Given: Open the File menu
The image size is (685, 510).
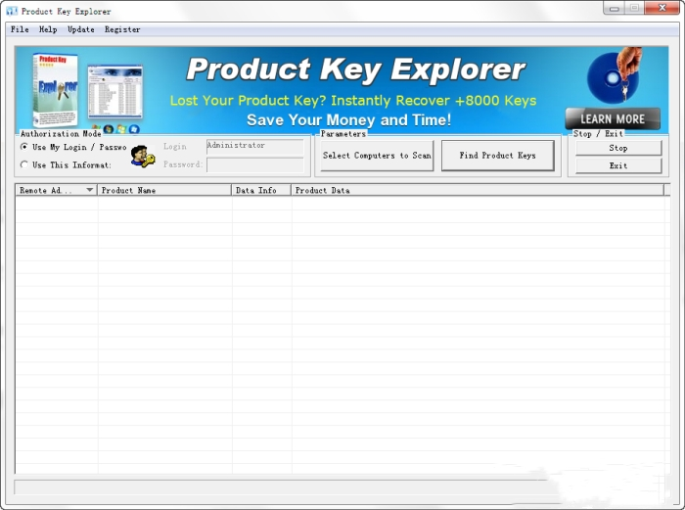Looking at the screenshot, I should coord(20,29).
